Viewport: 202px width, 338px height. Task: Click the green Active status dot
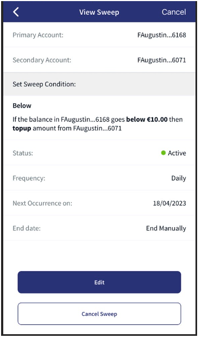pyautogui.click(x=163, y=153)
